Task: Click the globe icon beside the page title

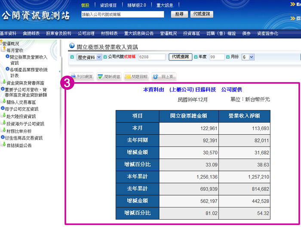Action: coord(72,46)
